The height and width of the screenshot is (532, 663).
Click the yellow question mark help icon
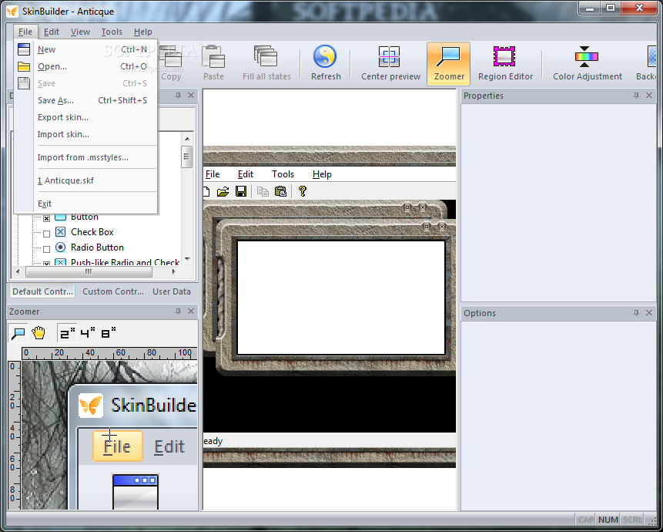coord(302,191)
